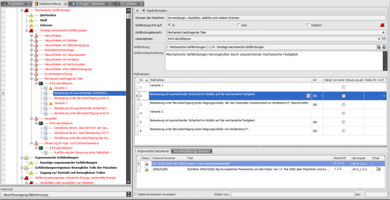Viewport: 390px width, 200px height.
Task: Click yellow warning icon beside Sonstige ergonomische Gefährdungen
Action: tap(31, 163)
